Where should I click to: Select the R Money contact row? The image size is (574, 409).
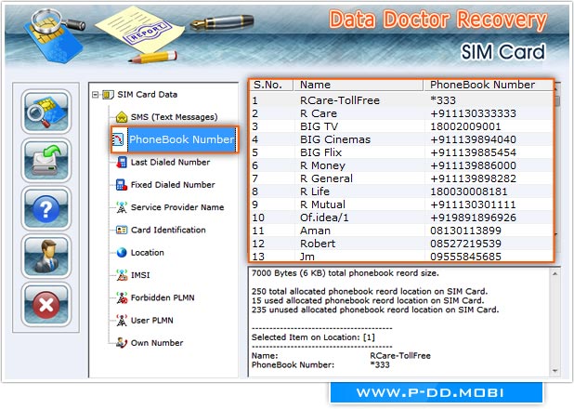(401, 165)
